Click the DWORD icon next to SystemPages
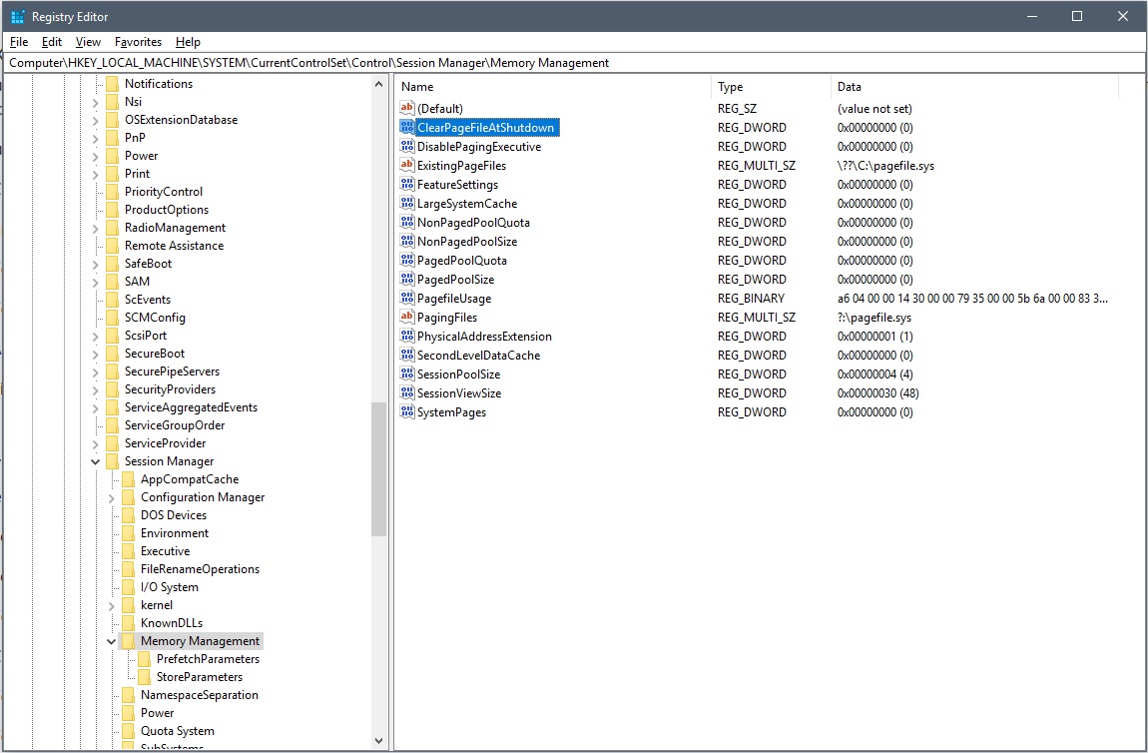This screenshot has height=753, width=1148. click(407, 412)
